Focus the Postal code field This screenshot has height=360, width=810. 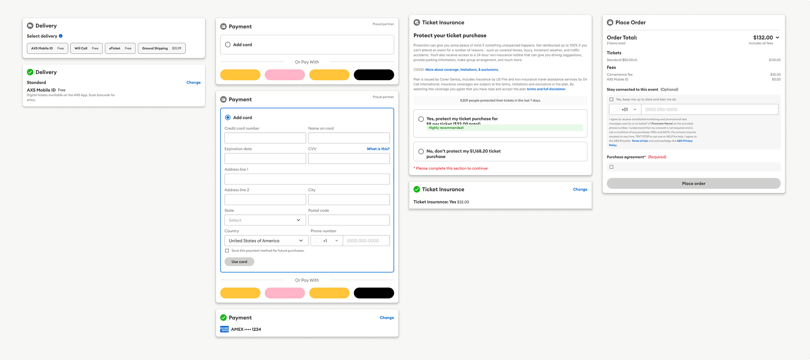(349, 220)
